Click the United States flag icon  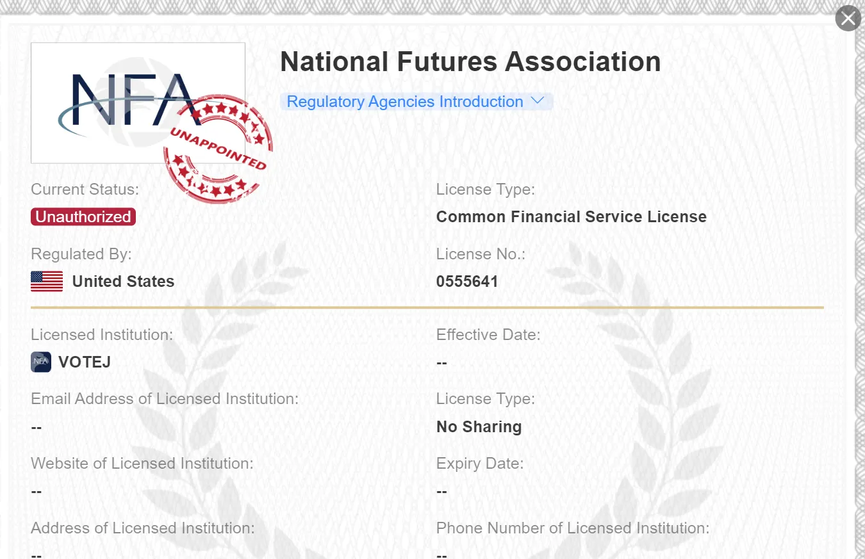click(x=47, y=282)
